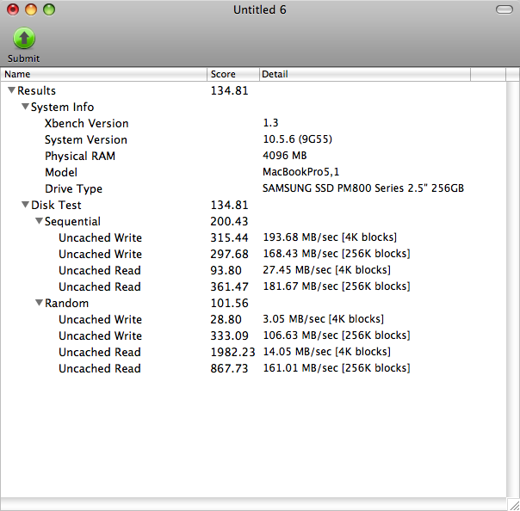Select the Random row label
The width and height of the screenshot is (520, 511).
coord(66,303)
